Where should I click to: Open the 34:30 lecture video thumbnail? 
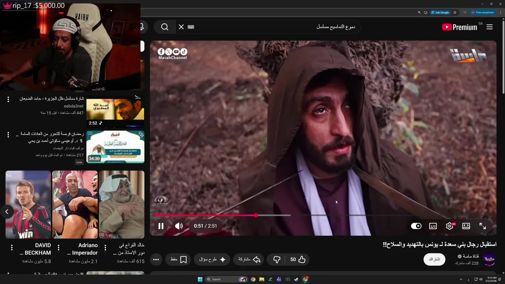pyautogui.click(x=115, y=147)
